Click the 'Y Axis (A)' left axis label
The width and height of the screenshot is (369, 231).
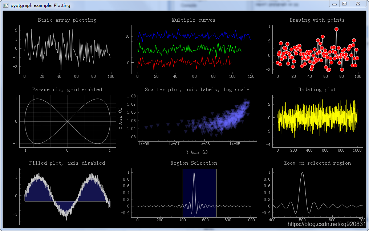coord(121,118)
